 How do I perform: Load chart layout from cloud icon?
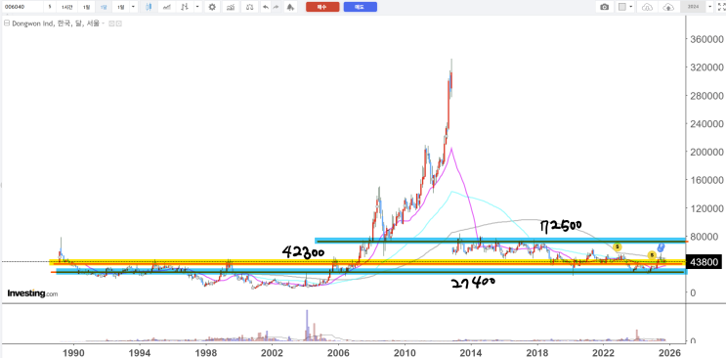click(648, 7)
